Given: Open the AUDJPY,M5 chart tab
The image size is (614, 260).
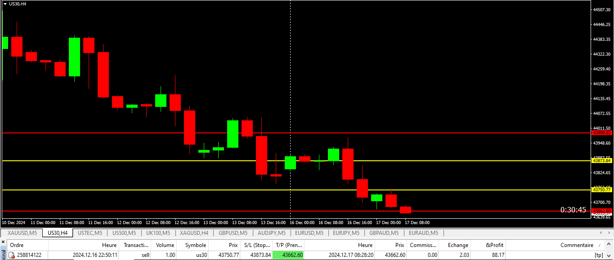Looking at the screenshot, I should pyautogui.click(x=272, y=233).
